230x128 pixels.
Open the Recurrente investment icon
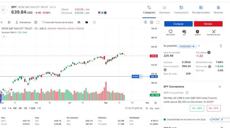tap(171, 32)
